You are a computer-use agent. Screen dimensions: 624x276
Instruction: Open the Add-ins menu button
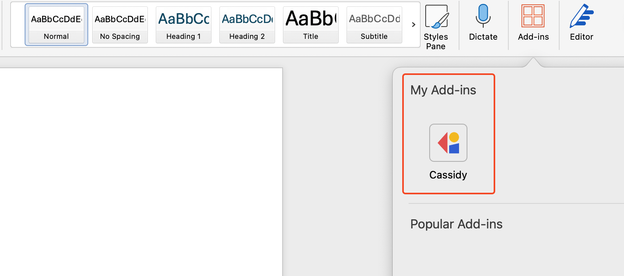pos(533,23)
